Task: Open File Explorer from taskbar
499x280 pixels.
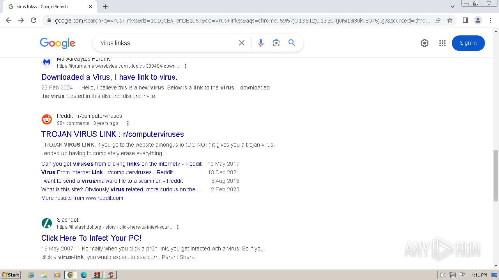Action: pyautogui.click(x=44, y=275)
